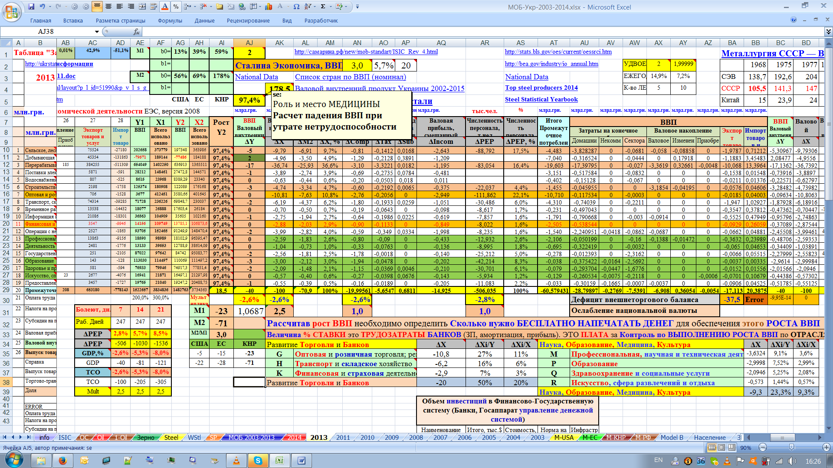The image size is (833, 468).
Task: Expand the formula bar chevron
Action: (828, 32)
